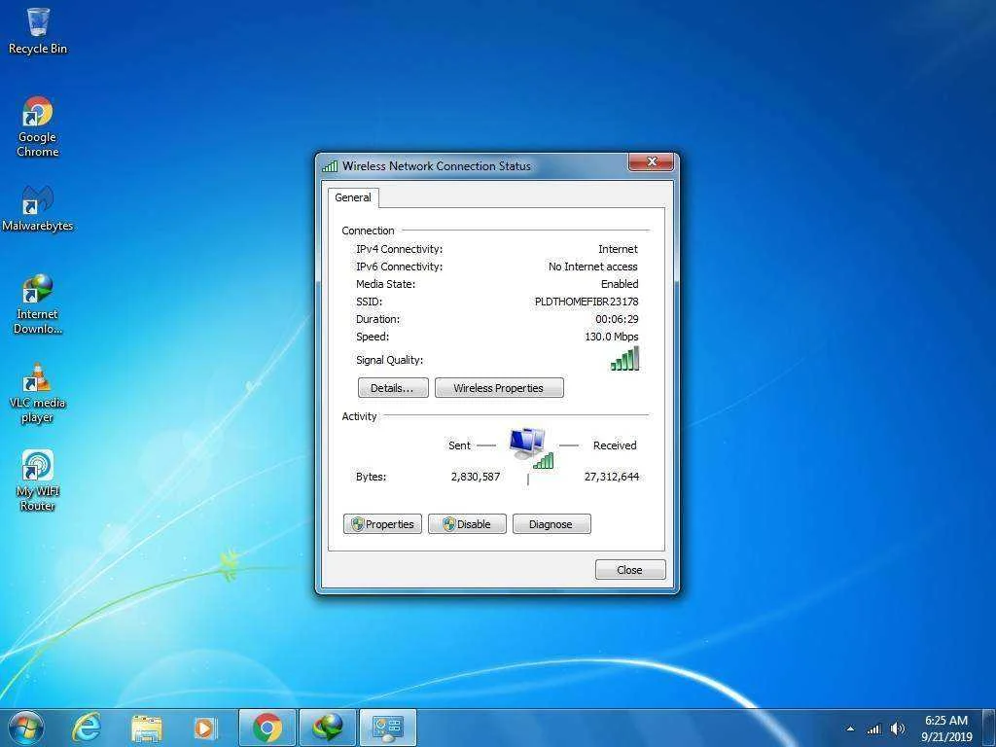Open adapter Properties with shield

pos(382,524)
